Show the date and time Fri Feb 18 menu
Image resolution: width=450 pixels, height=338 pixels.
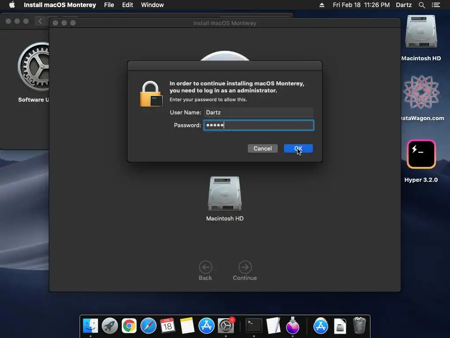(361, 5)
